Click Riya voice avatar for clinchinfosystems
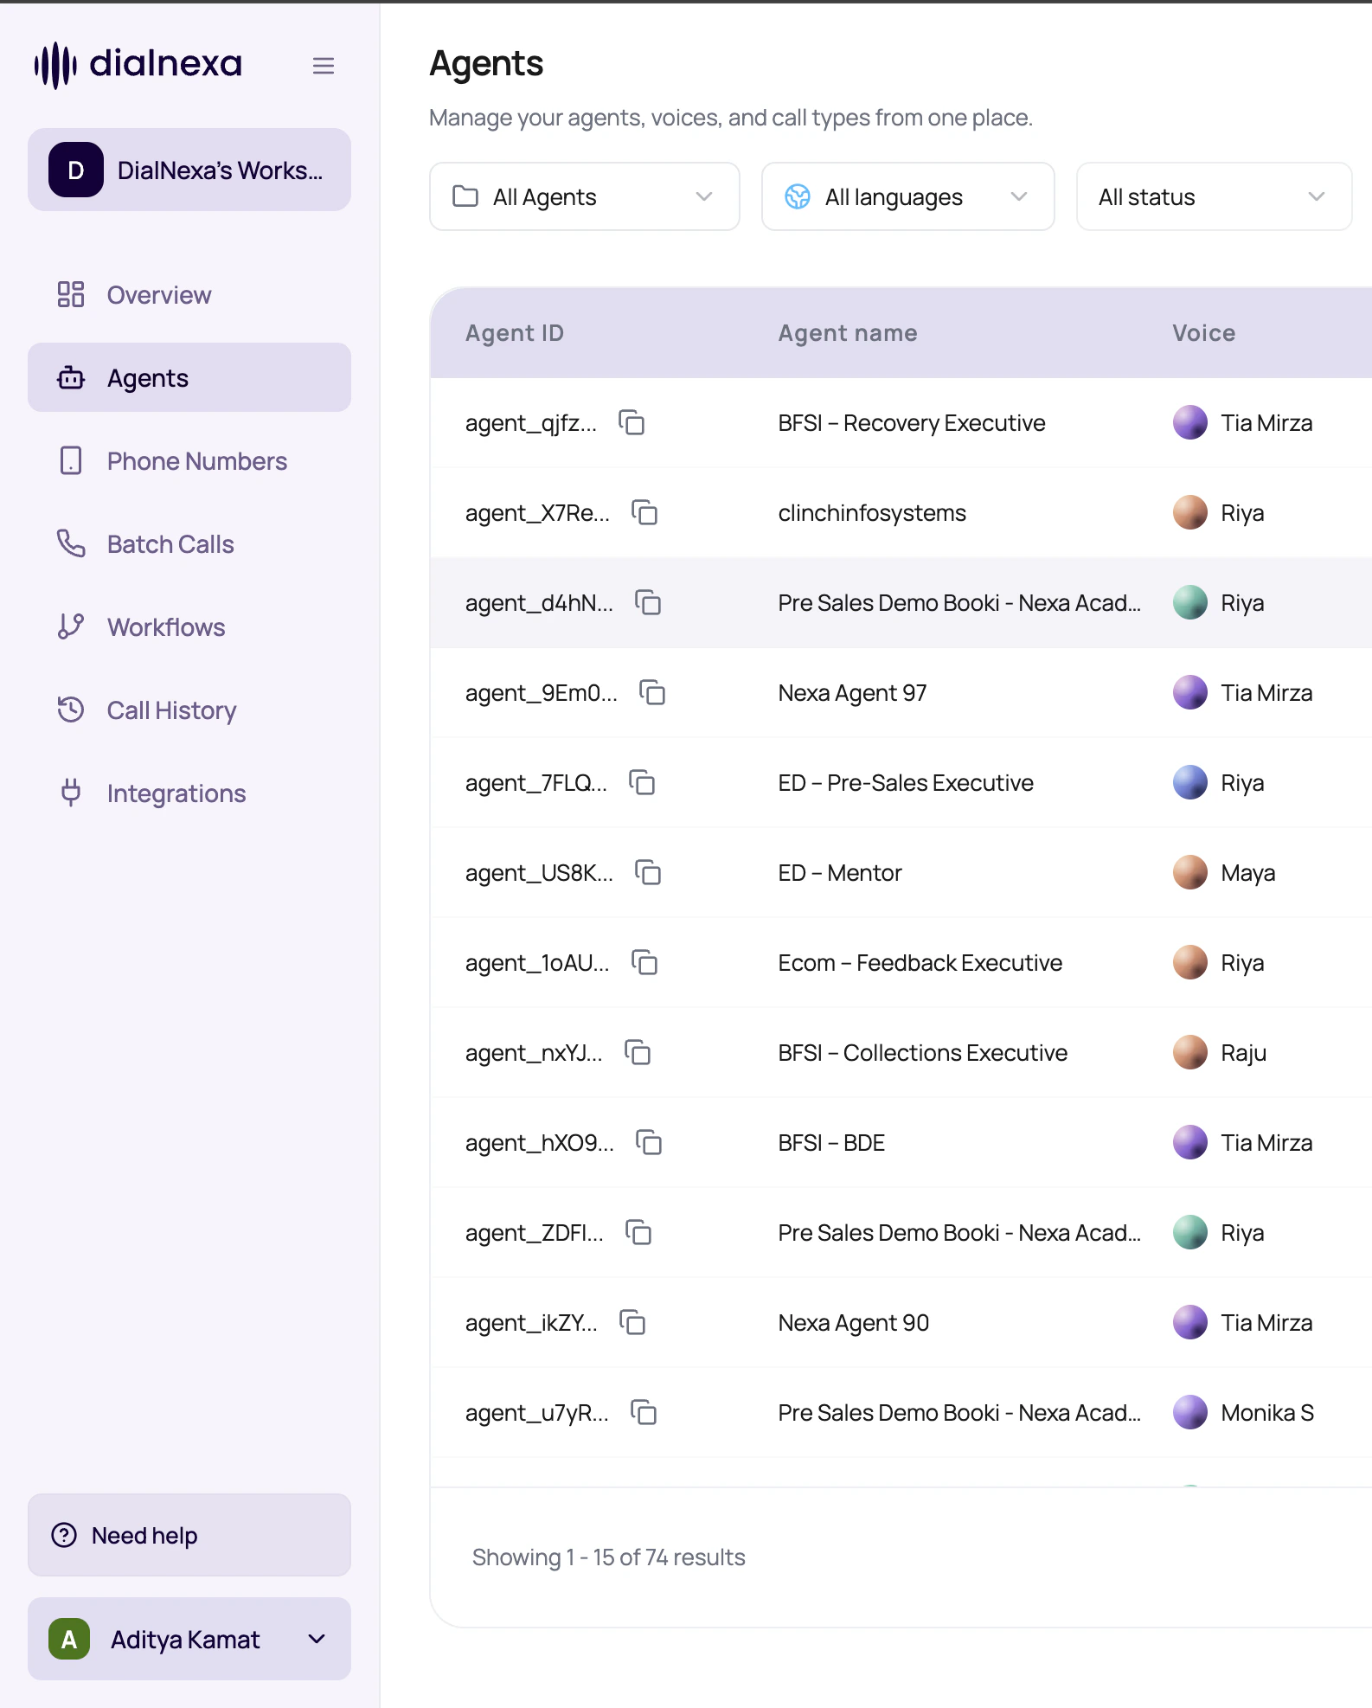The height and width of the screenshot is (1708, 1372). coord(1190,513)
